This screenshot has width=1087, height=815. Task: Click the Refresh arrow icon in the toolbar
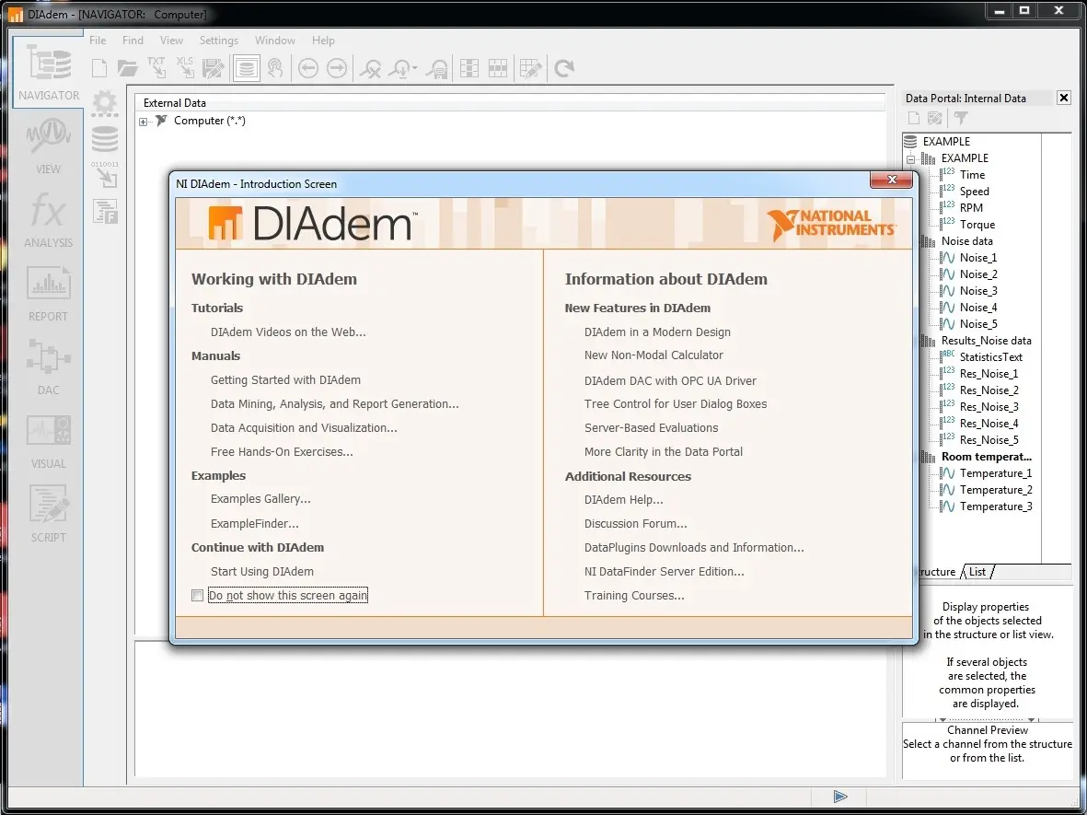[x=564, y=68]
